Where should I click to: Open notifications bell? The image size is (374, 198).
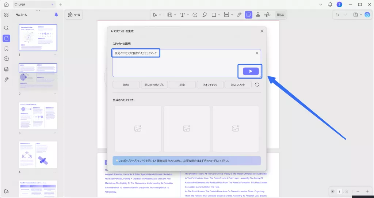330,4
